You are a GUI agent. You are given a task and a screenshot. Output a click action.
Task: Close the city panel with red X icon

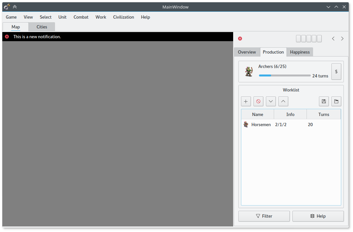(240, 39)
